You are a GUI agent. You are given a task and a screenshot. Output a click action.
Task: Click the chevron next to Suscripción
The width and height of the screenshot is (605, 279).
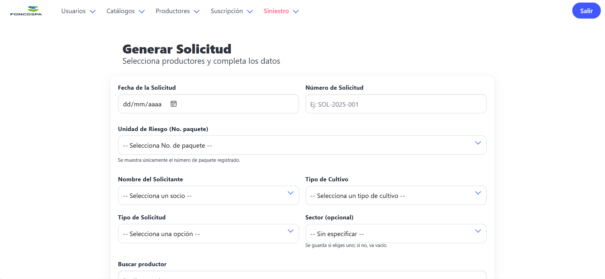point(250,12)
